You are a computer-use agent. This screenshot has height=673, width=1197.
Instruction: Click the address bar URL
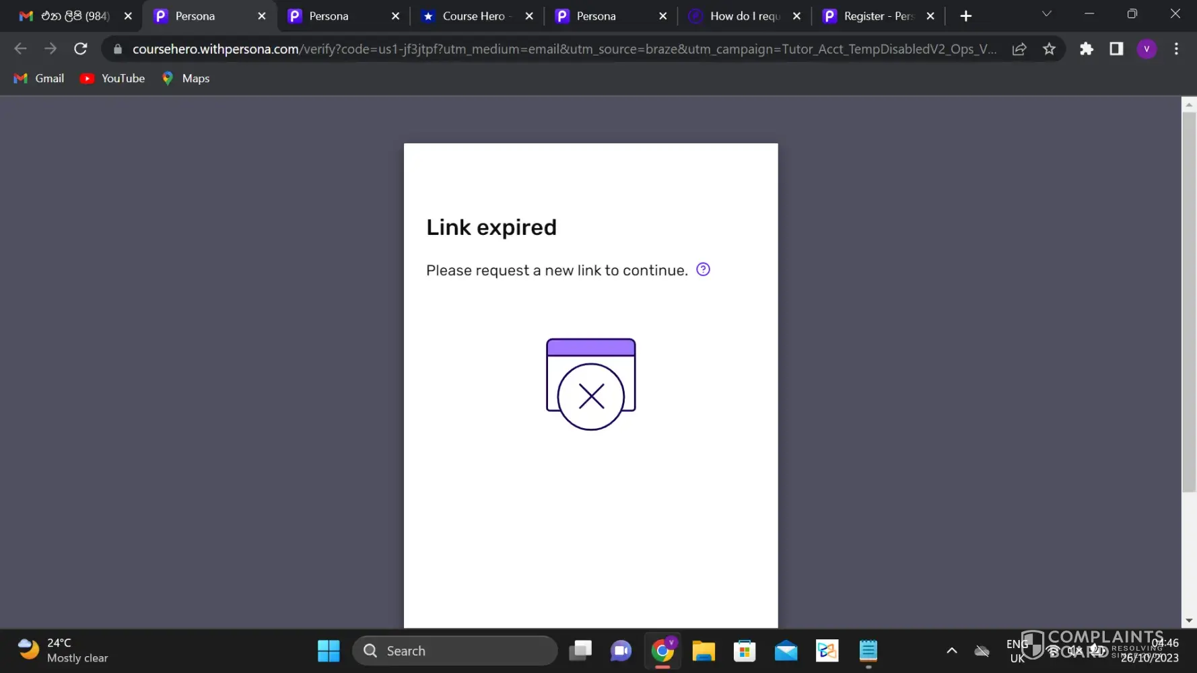click(x=564, y=49)
